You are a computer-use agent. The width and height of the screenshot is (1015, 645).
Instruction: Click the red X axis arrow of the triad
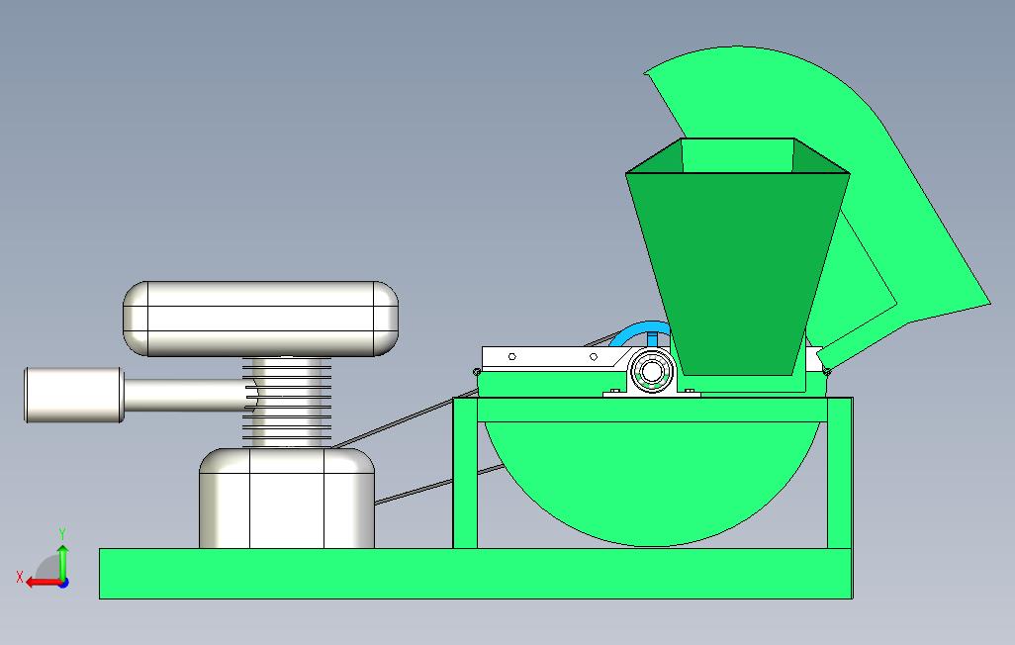pos(44,583)
